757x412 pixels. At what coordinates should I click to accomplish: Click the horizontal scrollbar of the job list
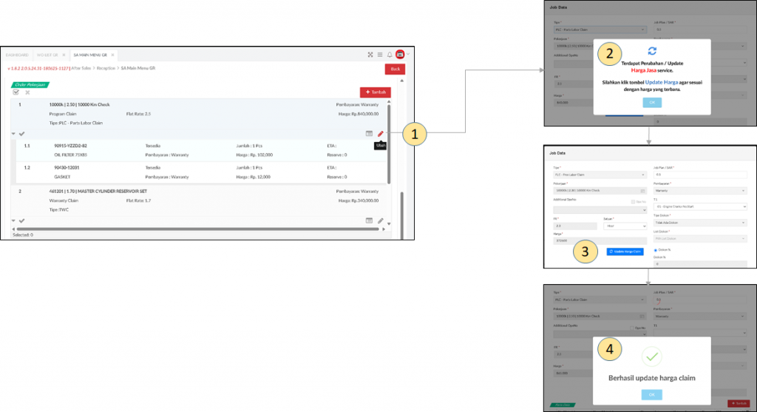coord(198,229)
